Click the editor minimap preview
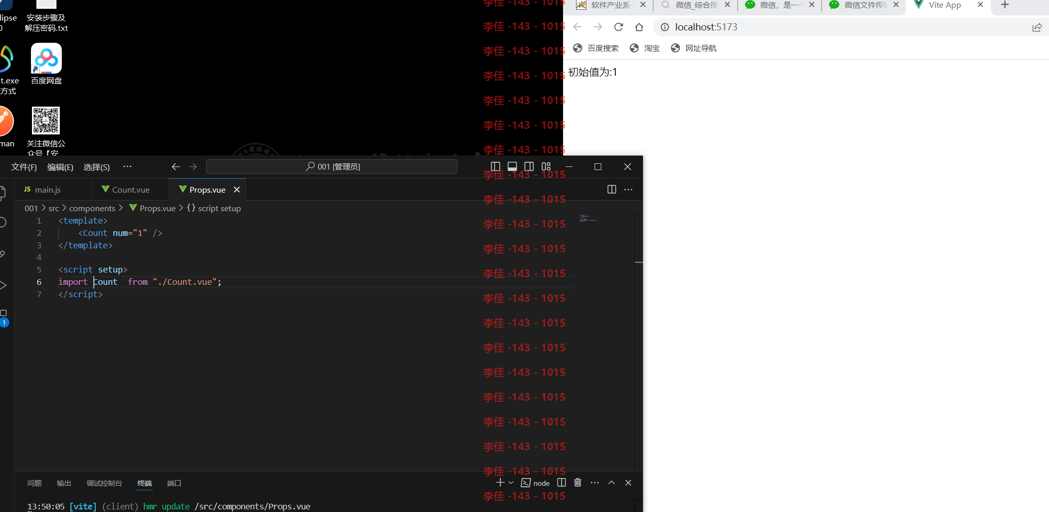 pos(587,218)
